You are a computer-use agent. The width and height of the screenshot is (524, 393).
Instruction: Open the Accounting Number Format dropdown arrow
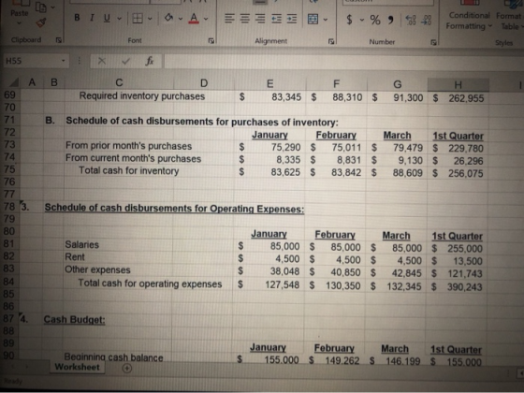(361, 20)
